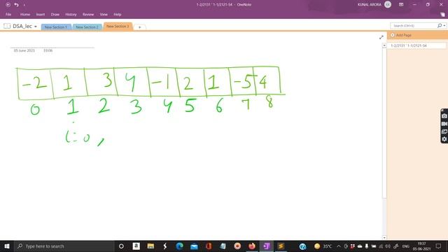The image size is (448, 252).
Task: Open the Insert ribbon tab
Action: [41, 14]
